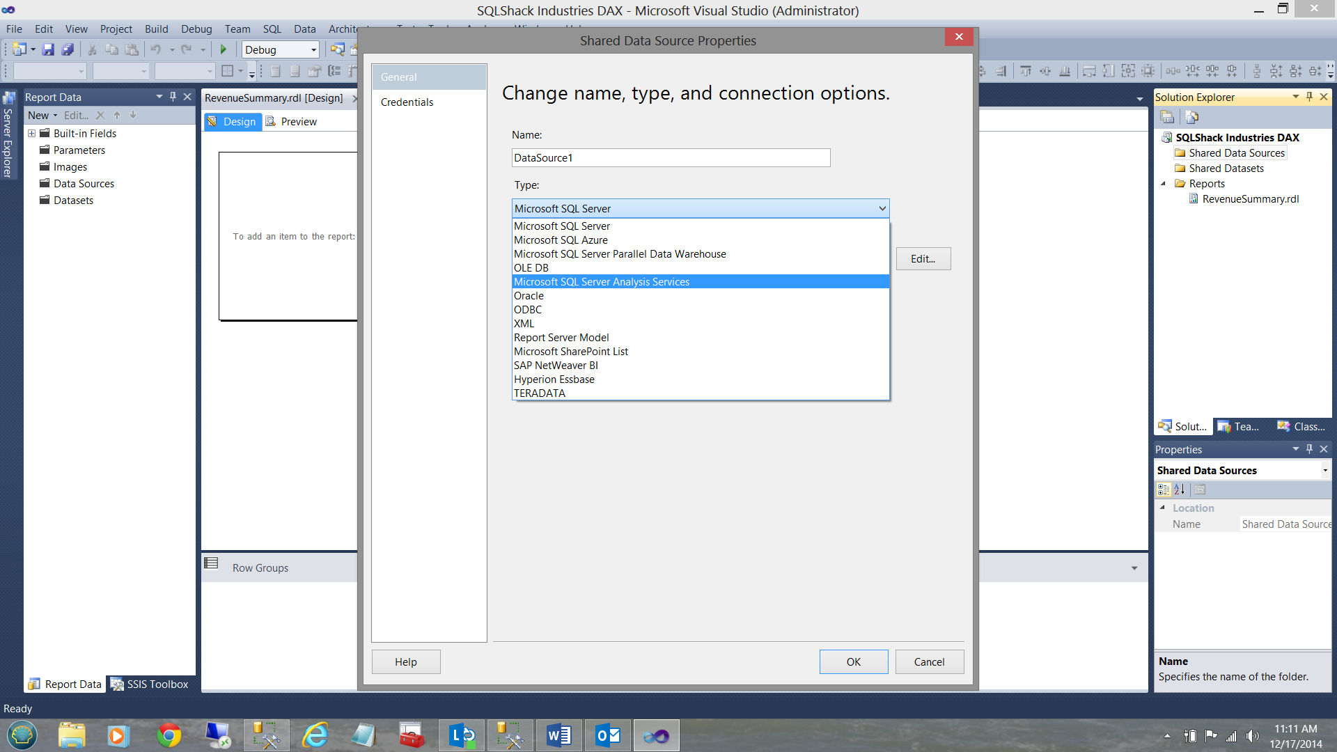
Task: Toggle auto-hide pin on Solution Explorer
Action: [x=1309, y=97]
